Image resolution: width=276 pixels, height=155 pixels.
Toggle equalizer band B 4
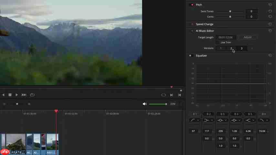[236, 114]
